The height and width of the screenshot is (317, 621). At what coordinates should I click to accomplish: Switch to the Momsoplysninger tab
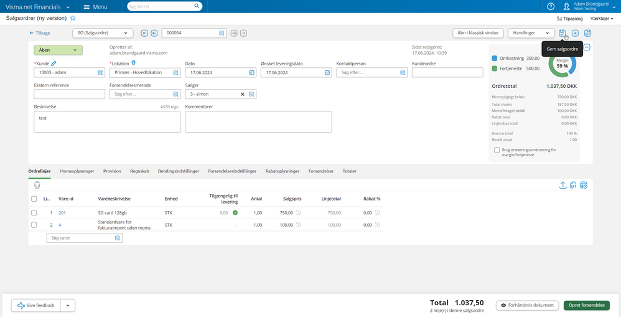[77, 171]
